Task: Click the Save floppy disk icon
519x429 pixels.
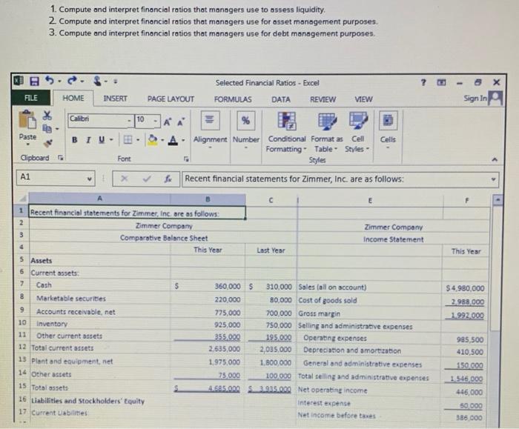Action: tap(34, 81)
